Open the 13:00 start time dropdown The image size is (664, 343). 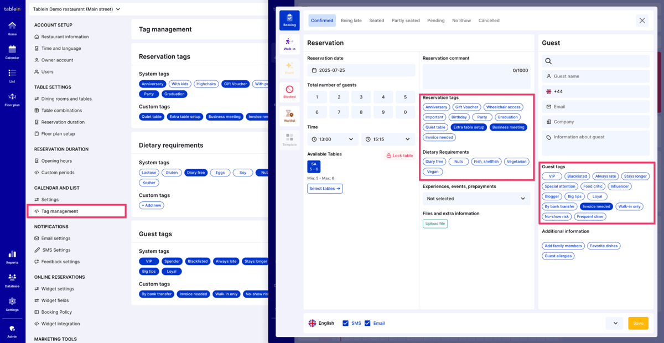tap(333, 139)
